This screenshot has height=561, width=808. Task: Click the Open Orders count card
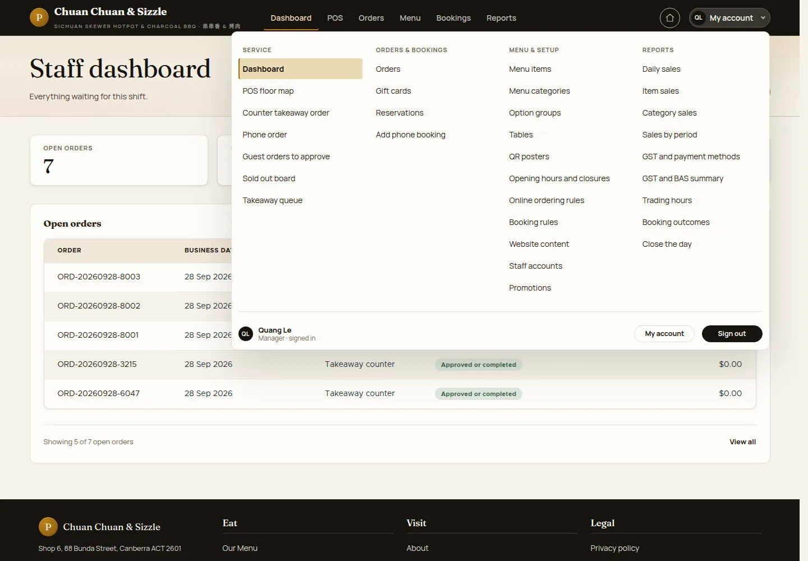[x=119, y=160]
